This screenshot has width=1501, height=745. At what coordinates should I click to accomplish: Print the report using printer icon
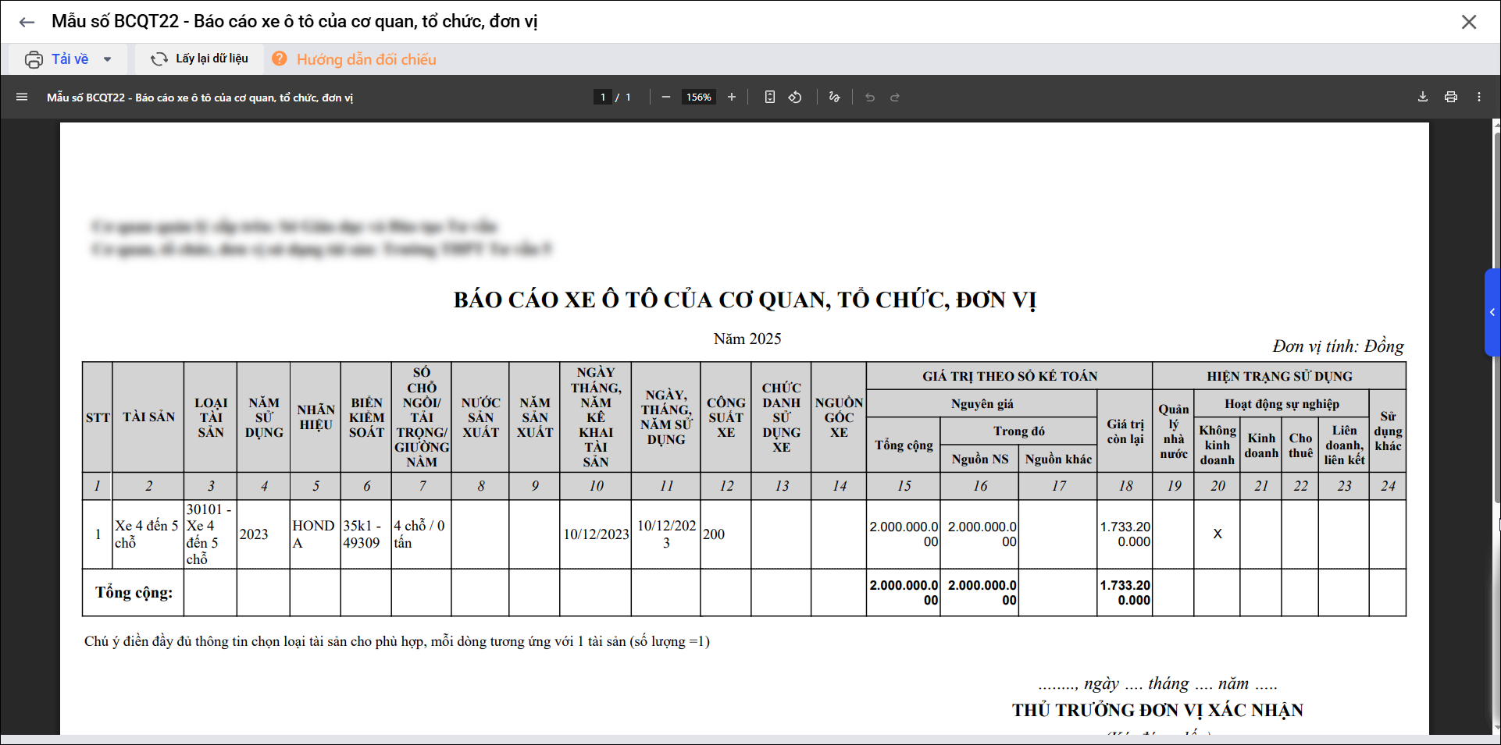1450,98
